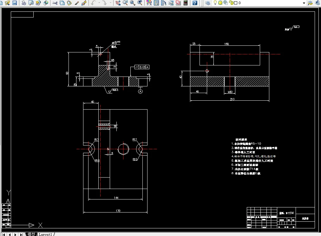This screenshot has width=321, height=236.
Task: Open the Block Editor lightning icon
Action: point(84,3)
